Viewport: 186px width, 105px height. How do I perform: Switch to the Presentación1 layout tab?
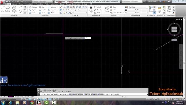tap(19, 97)
